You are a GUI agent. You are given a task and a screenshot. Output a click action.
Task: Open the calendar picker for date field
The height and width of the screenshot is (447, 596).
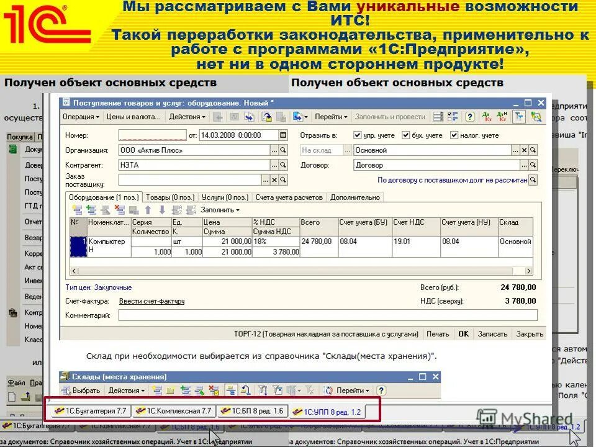pyautogui.click(x=283, y=135)
